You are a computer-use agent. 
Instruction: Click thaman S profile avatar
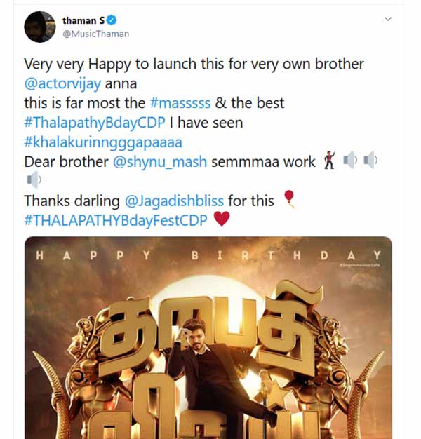pyautogui.click(x=40, y=27)
